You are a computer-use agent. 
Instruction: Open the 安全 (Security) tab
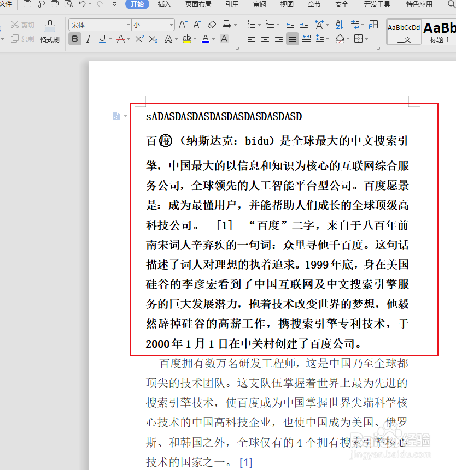pyautogui.click(x=341, y=4)
